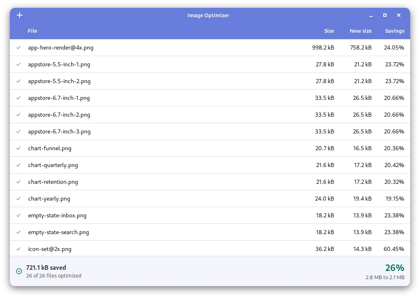This screenshot has height=298, width=420.
Task: Sort by the Size column header
Action: 329,31
